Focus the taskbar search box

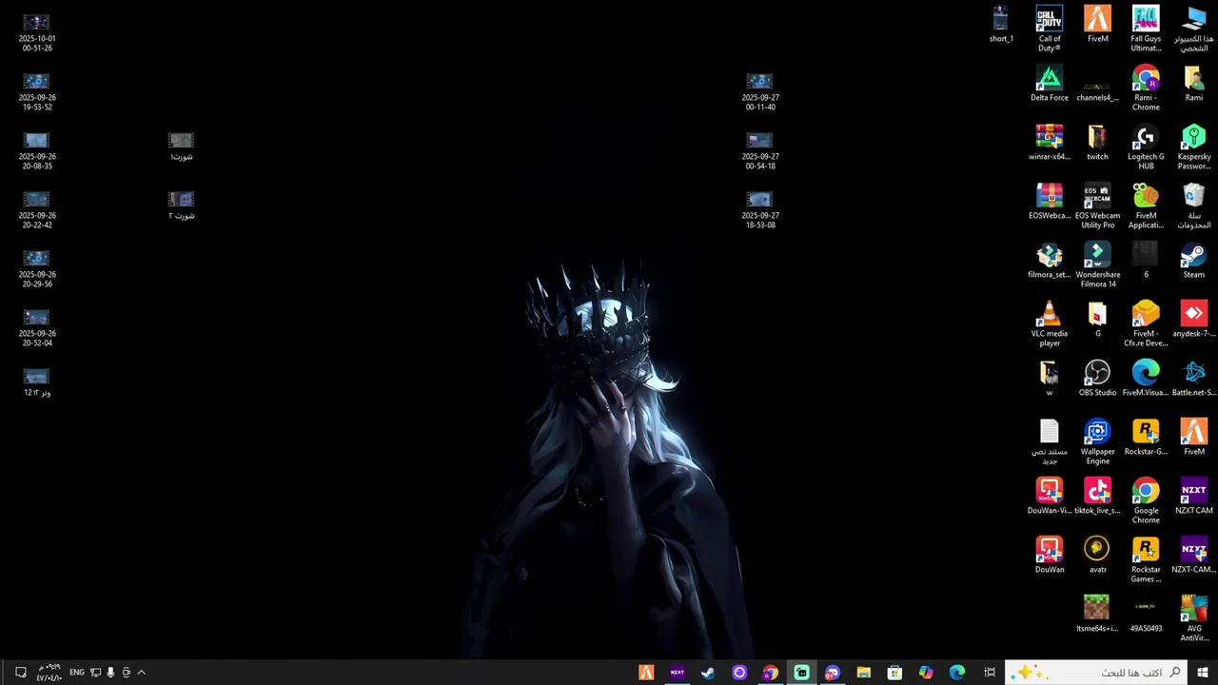pyautogui.click(x=1096, y=673)
